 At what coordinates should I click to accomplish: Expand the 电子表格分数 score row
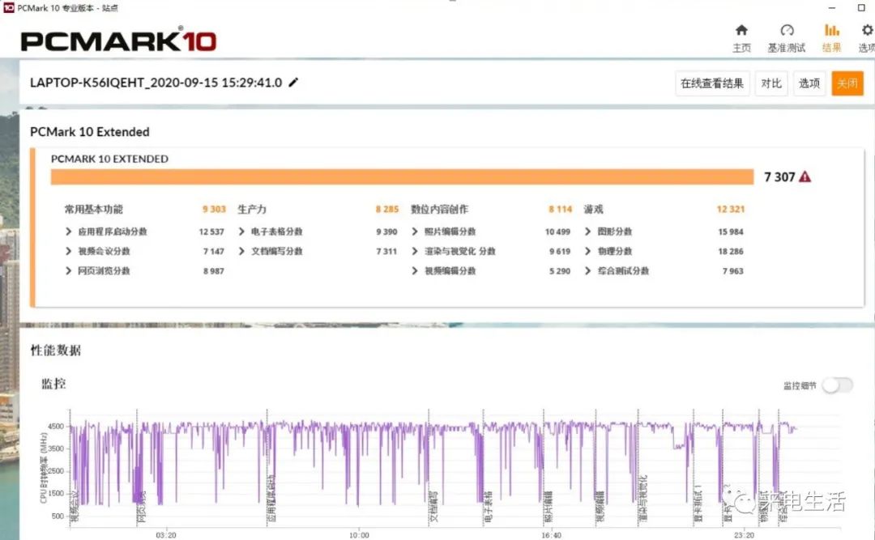242,232
